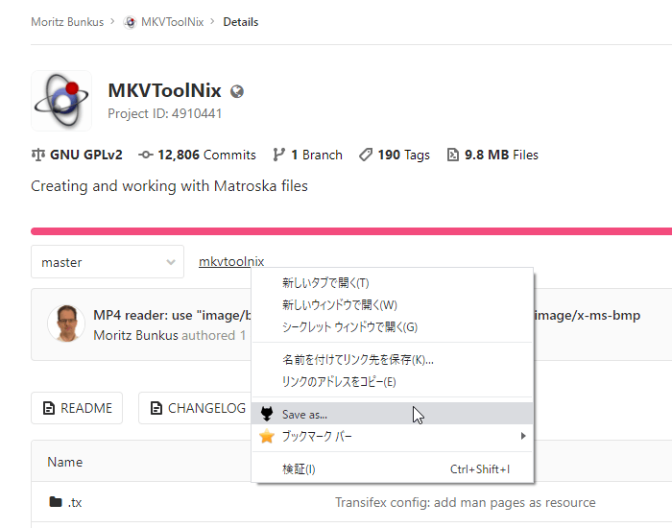Click the scales license icon next to GNU GPLv2
672x528 pixels.
coord(38,155)
